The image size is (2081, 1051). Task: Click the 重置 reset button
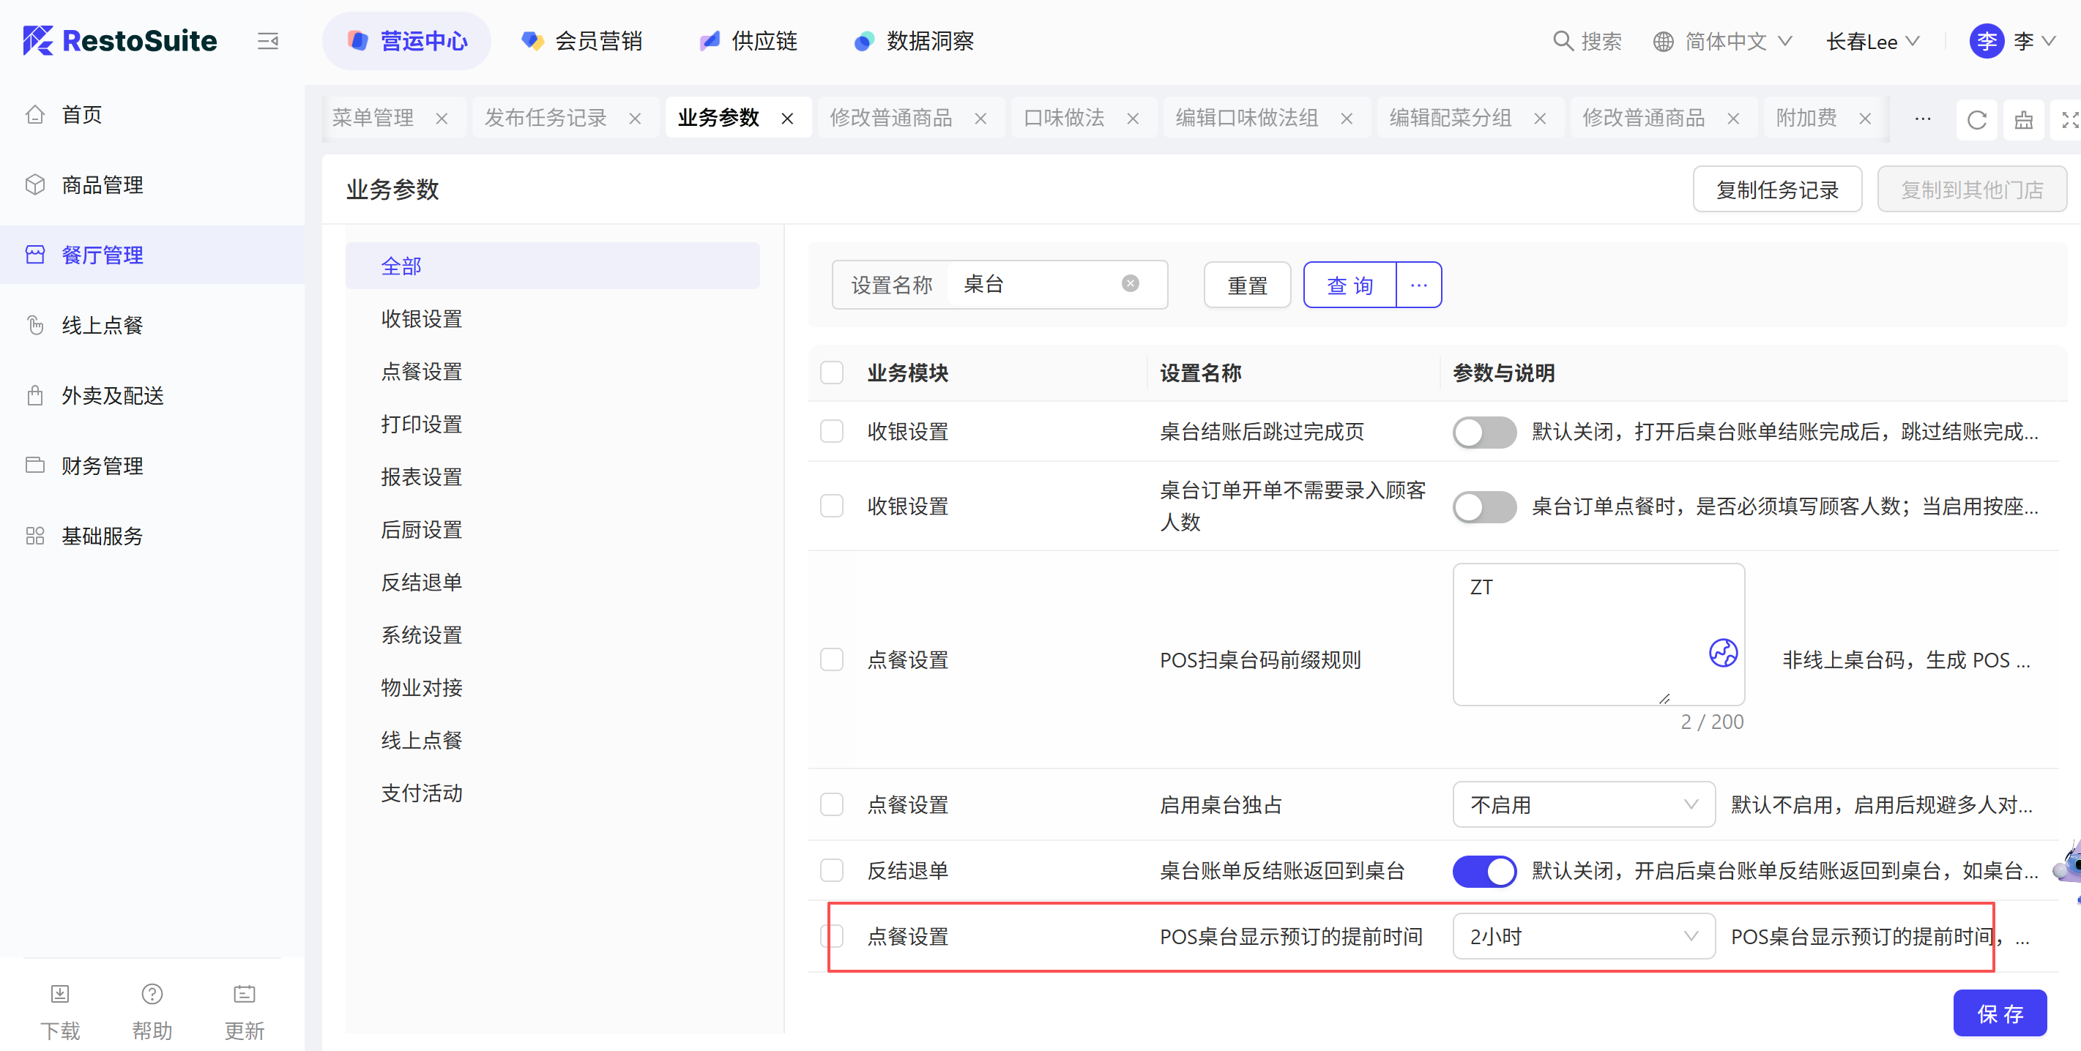tap(1246, 285)
